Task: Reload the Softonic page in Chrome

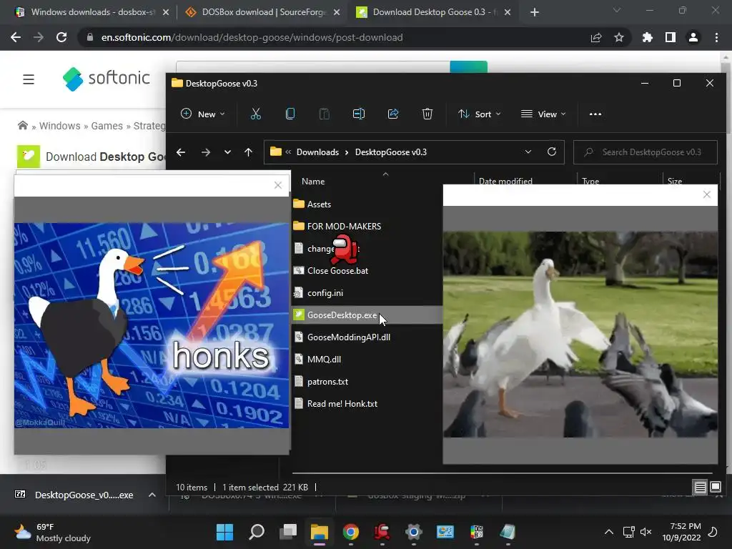Action: pos(61,37)
